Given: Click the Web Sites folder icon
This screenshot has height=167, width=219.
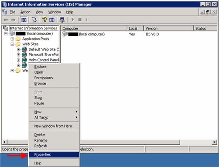Looking at the screenshot, I should click(x=18, y=44).
